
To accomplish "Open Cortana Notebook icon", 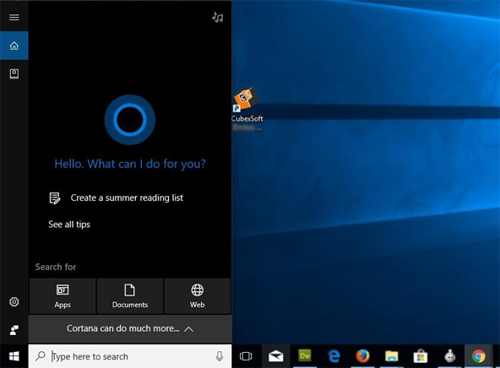I will (x=14, y=74).
